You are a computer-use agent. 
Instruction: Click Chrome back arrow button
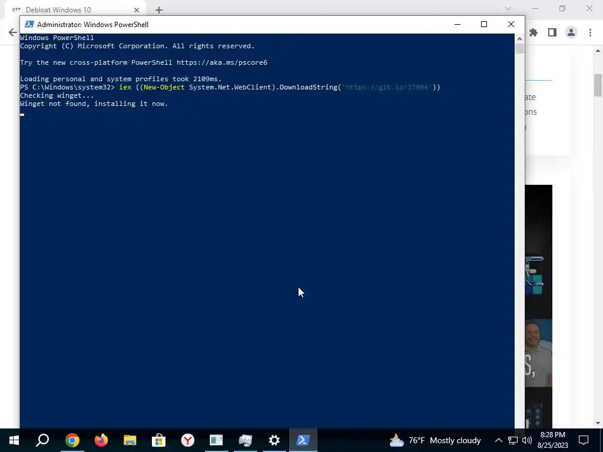[13, 32]
